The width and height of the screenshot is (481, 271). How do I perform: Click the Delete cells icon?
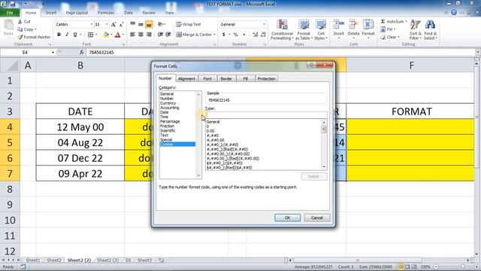(353, 25)
